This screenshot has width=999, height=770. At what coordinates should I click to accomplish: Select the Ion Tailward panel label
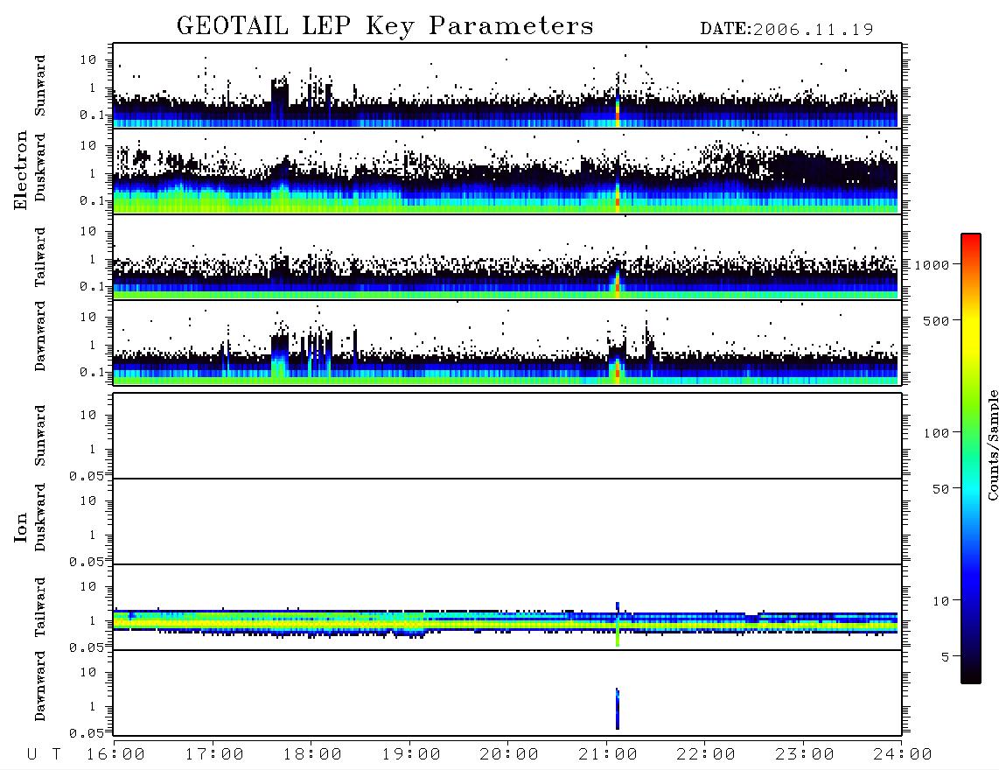click(40, 607)
